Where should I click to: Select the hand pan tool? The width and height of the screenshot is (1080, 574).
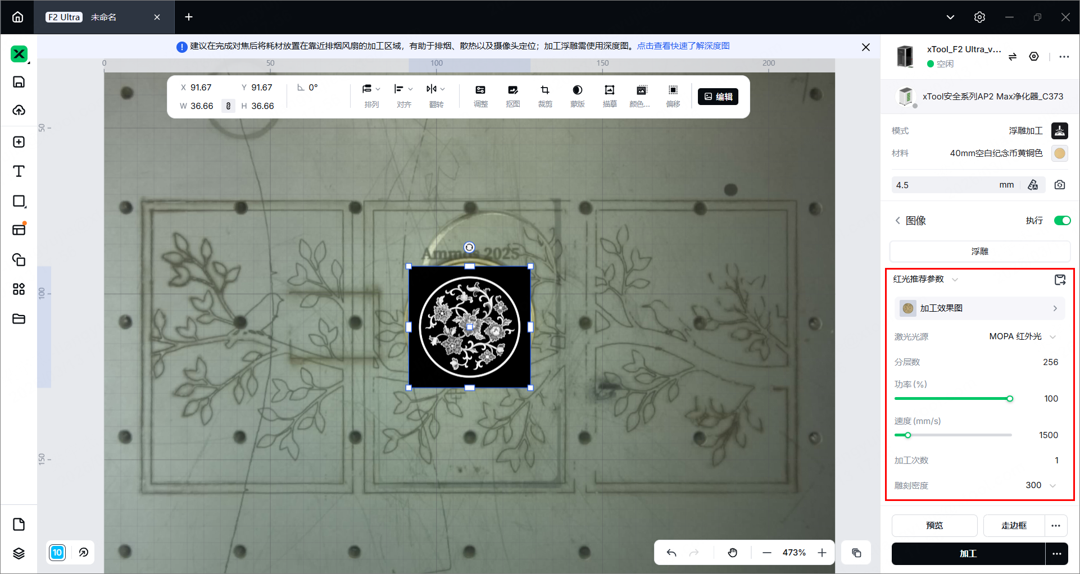[733, 553]
